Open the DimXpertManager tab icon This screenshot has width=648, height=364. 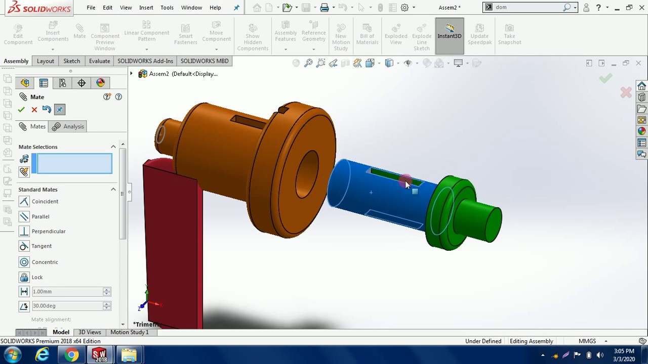[82, 83]
